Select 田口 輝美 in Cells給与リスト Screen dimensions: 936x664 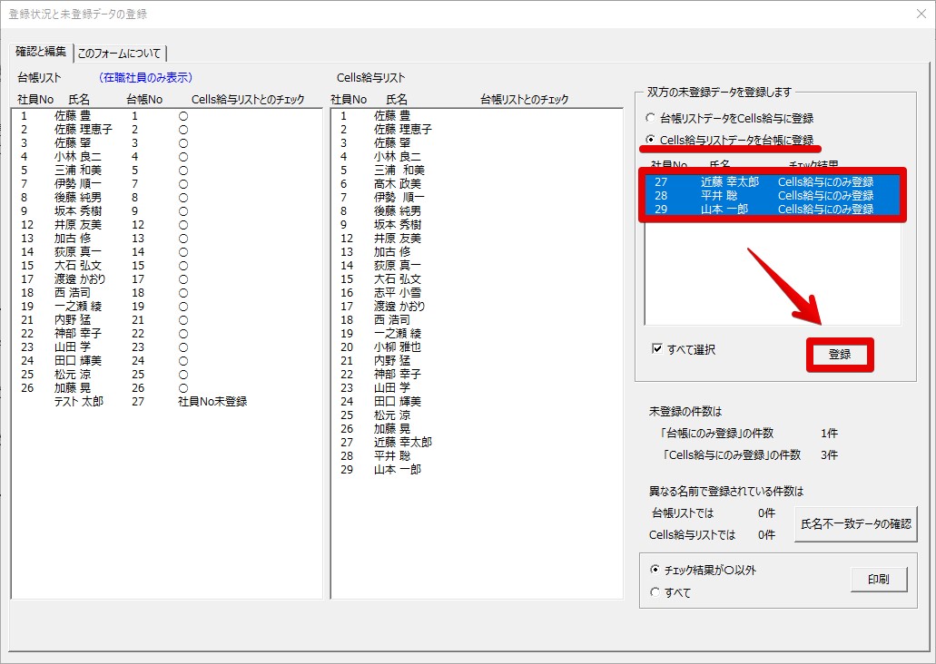point(477,402)
